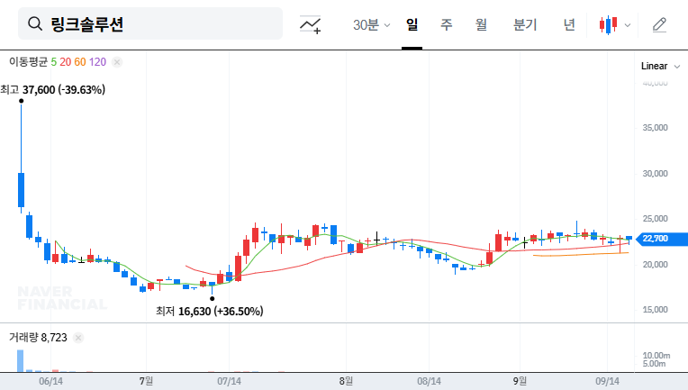
Task: Click the 거래량 8,723 label
Action: (x=38, y=338)
